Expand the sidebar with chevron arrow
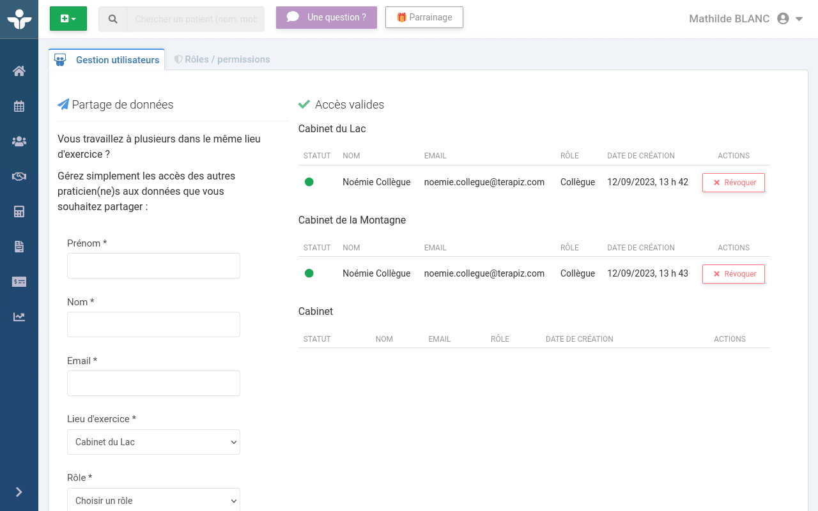 19,492
